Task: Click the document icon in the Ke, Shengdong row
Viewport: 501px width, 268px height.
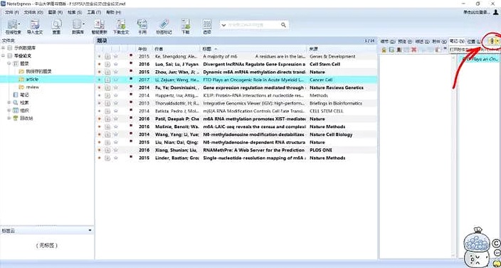Action: pos(107,56)
